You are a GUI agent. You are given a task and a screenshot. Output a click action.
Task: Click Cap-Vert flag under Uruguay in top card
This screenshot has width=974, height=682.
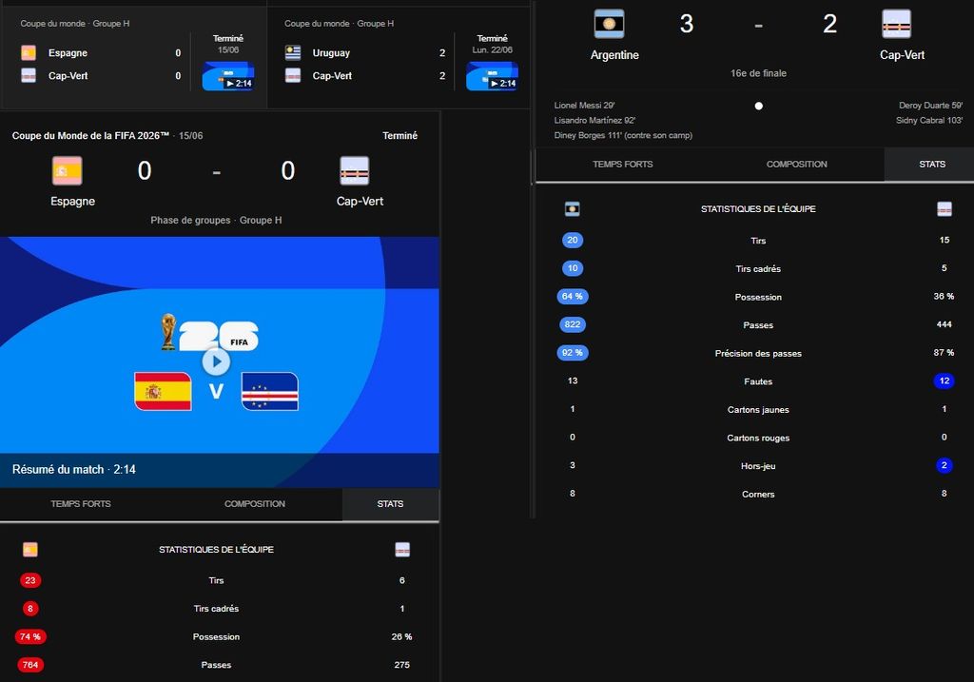click(293, 76)
